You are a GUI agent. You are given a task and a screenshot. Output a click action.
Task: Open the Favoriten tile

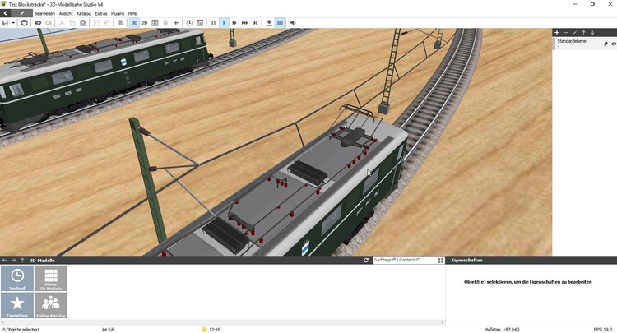click(x=17, y=305)
